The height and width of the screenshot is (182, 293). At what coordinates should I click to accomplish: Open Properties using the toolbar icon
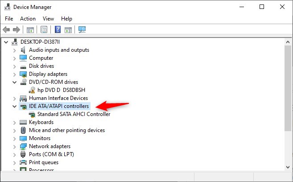click(44, 30)
